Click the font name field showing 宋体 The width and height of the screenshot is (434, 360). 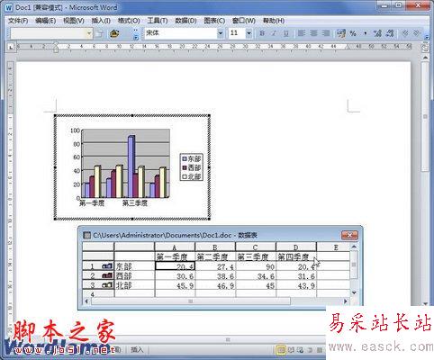coord(181,33)
